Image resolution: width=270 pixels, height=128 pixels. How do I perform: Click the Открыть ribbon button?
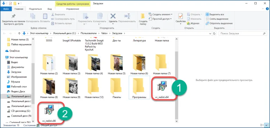(194, 14)
